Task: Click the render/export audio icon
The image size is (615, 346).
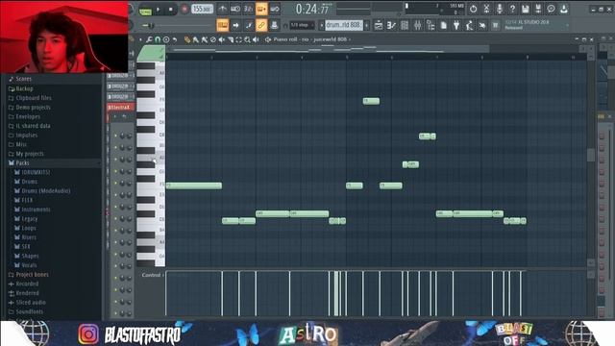Action: 538,9
